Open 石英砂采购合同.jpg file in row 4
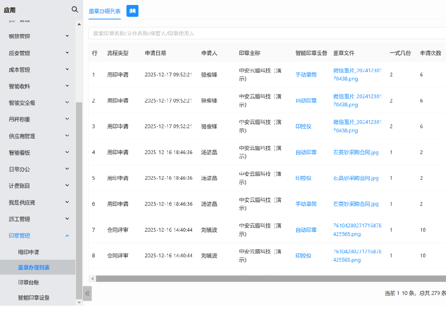 [356, 152]
